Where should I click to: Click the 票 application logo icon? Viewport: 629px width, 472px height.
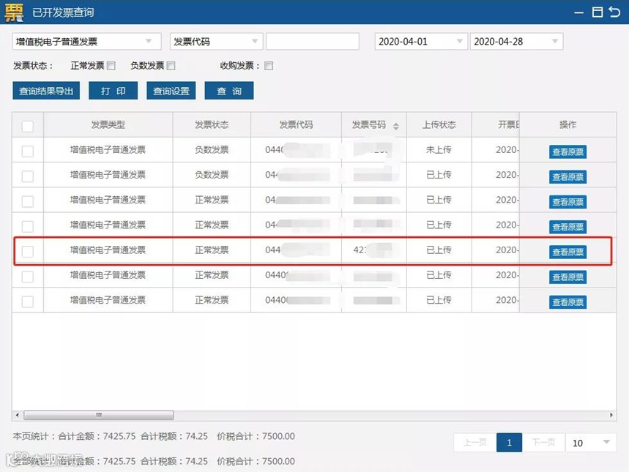(14, 12)
